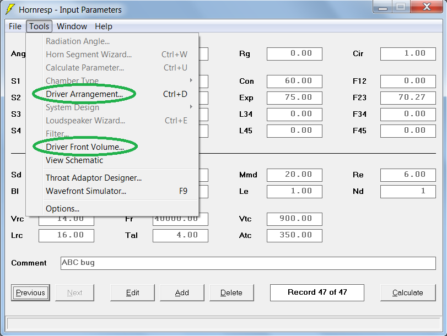Click the Add button
This screenshot has width=447, height=336.
coord(182,292)
